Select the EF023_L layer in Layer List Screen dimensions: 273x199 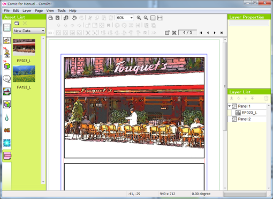(249, 113)
